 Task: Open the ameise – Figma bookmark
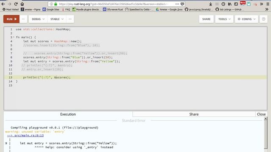(x=30, y=9)
